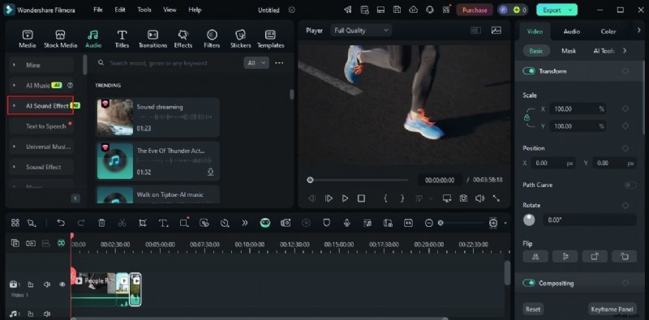
Task: Click the voiceover microphone icon
Action: (x=347, y=223)
